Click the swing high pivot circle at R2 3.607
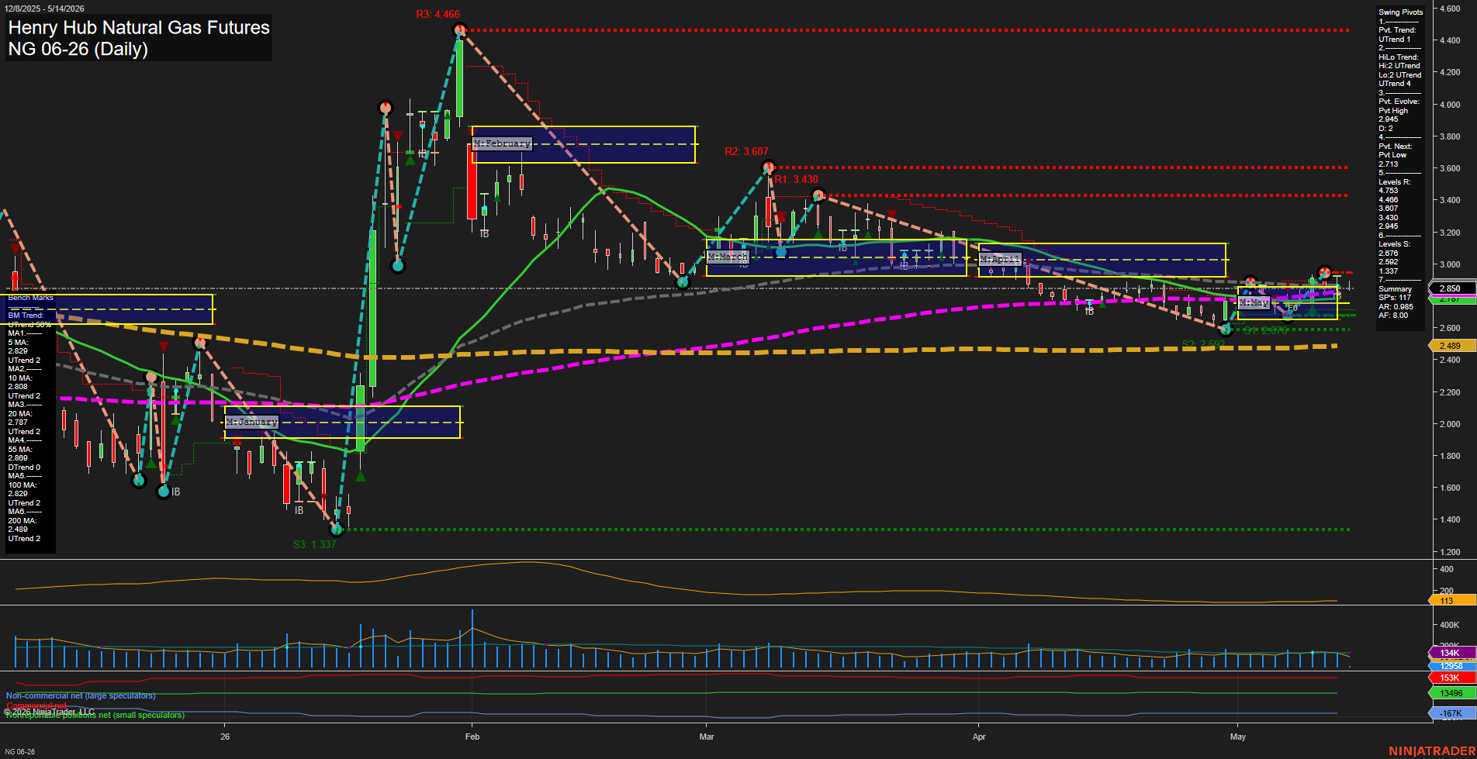The height and width of the screenshot is (759, 1477). pyautogui.click(x=769, y=167)
